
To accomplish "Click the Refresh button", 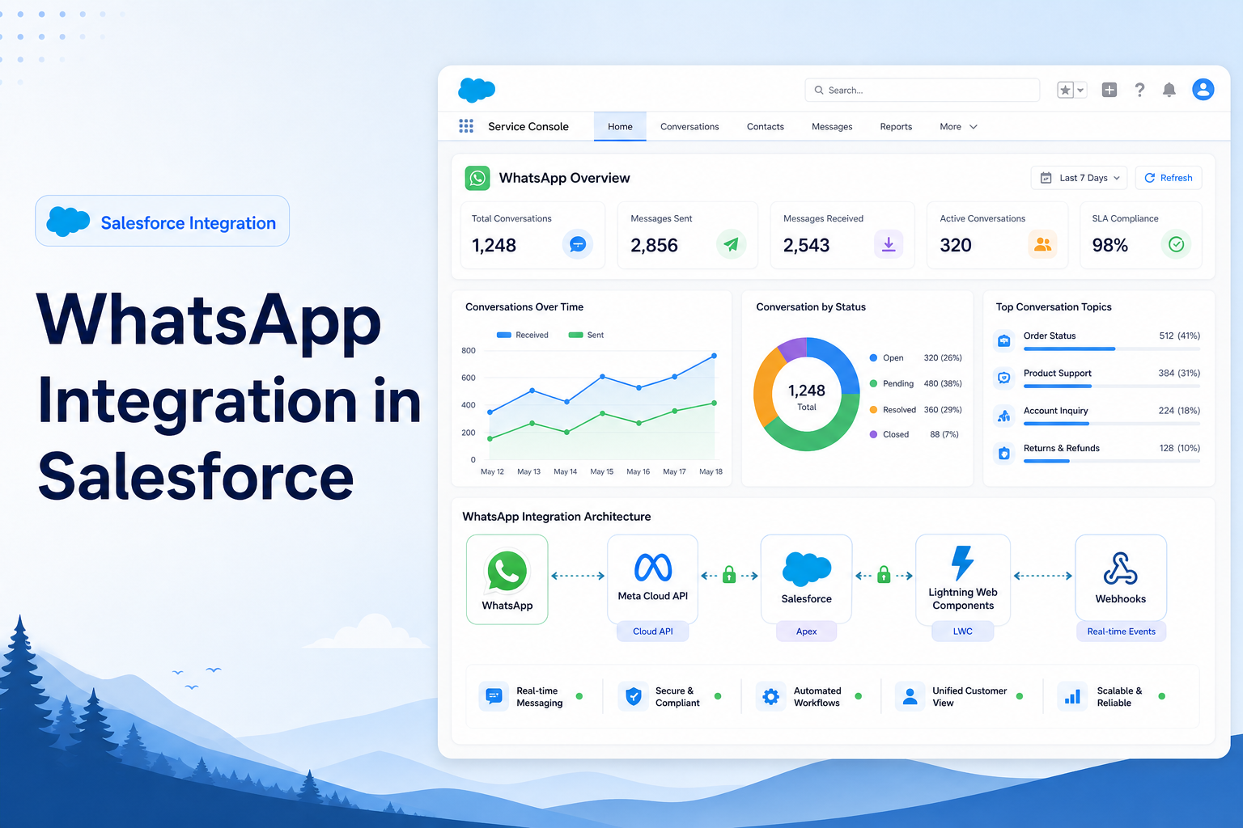I will click(x=1169, y=178).
